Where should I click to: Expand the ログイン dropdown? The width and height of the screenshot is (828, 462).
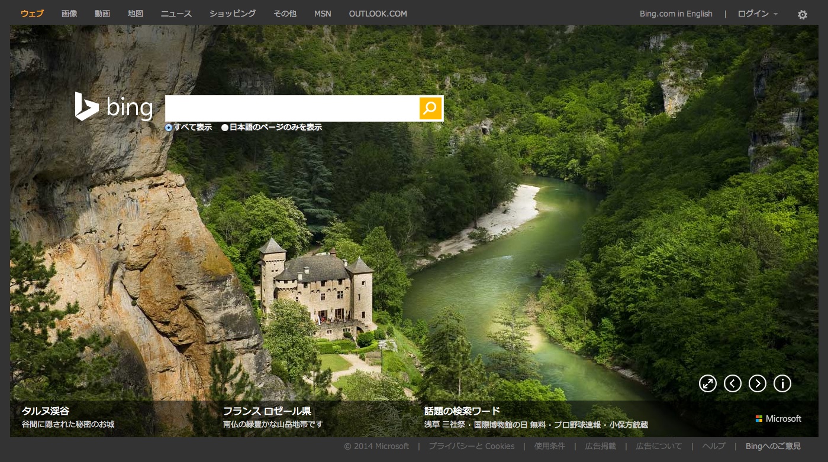[x=757, y=14]
